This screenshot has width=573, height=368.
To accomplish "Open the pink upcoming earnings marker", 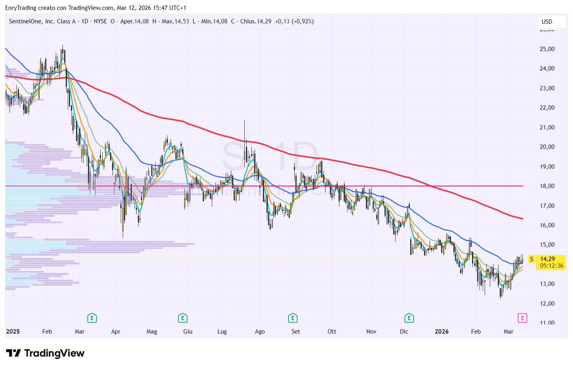I will click(522, 318).
